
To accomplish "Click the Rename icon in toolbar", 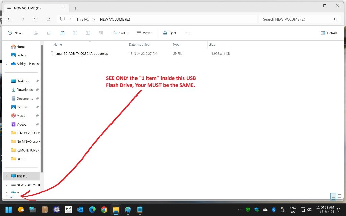I will click(x=75, y=33).
